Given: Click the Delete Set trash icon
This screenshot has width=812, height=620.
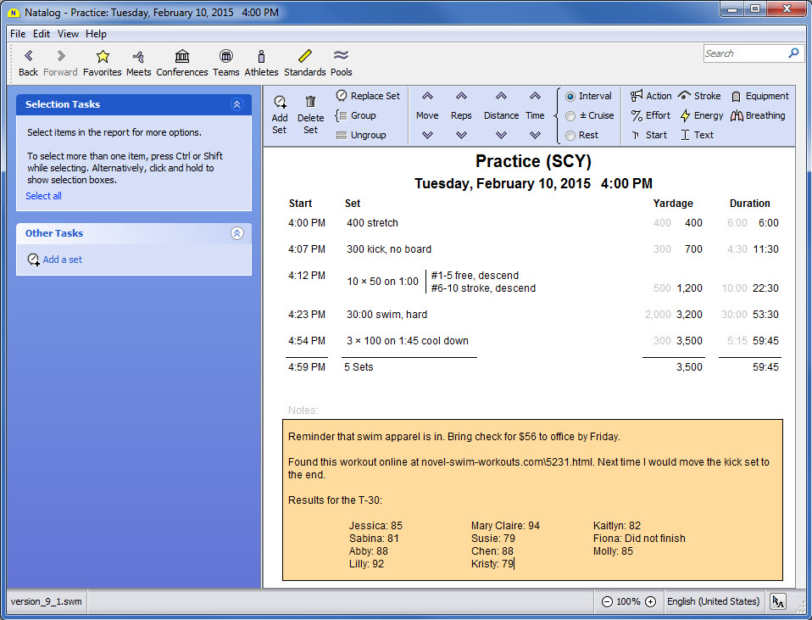Looking at the screenshot, I should (310, 103).
